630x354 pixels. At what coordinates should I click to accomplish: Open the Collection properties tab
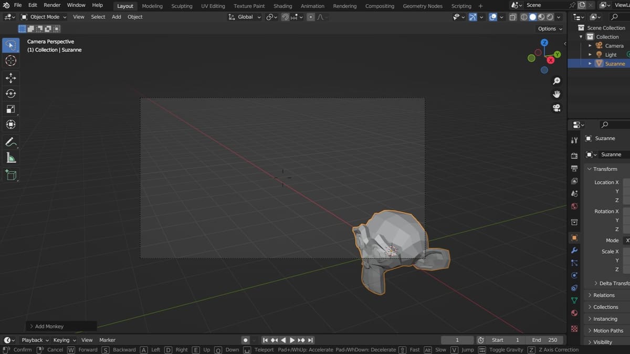click(574, 222)
